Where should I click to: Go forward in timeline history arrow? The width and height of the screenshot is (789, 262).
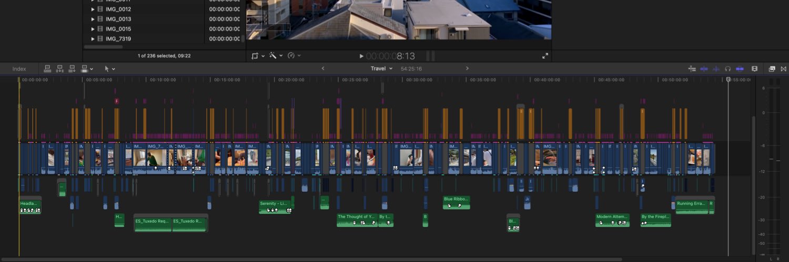(x=467, y=68)
